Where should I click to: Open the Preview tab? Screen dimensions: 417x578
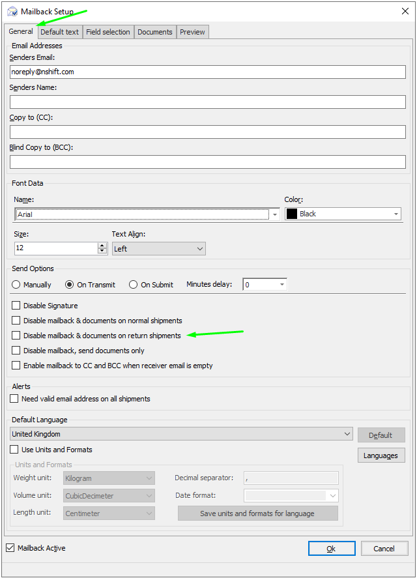pos(192,32)
